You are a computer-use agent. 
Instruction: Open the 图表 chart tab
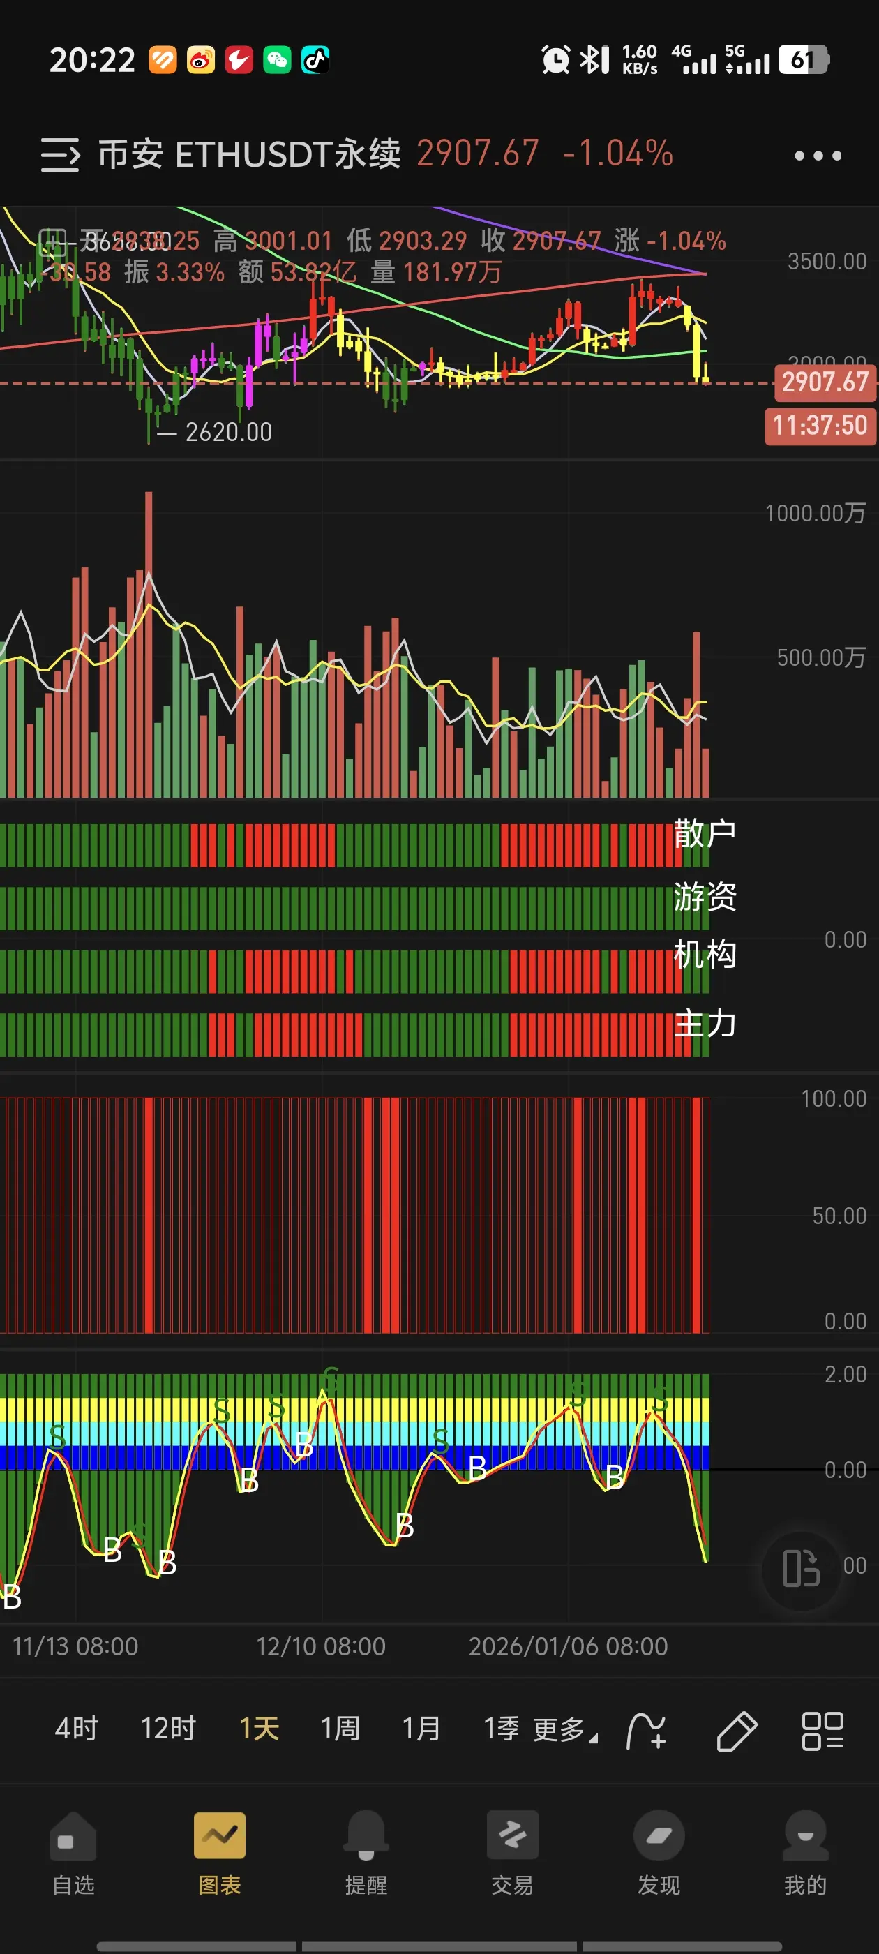tap(220, 1853)
